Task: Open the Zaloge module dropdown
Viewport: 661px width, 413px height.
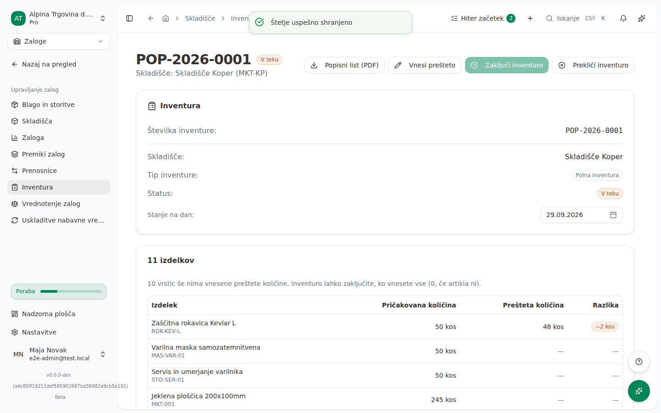Action: coord(59,41)
